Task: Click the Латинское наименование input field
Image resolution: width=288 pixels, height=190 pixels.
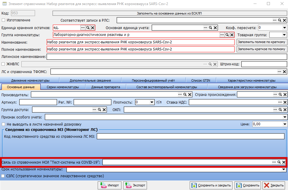Action: (x=167, y=56)
